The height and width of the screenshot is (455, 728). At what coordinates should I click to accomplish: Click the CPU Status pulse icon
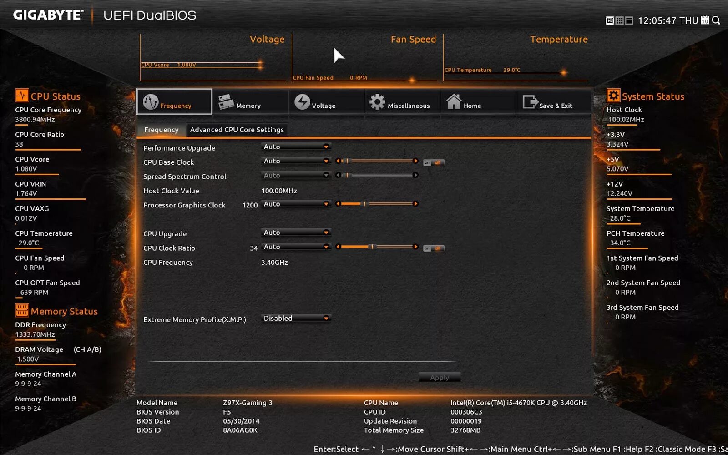(22, 96)
